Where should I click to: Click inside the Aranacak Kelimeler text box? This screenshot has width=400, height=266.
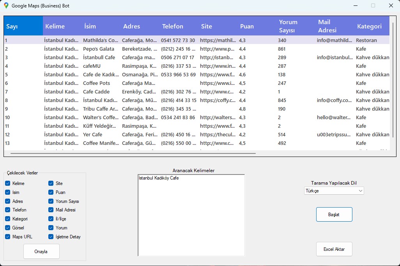pos(191,215)
